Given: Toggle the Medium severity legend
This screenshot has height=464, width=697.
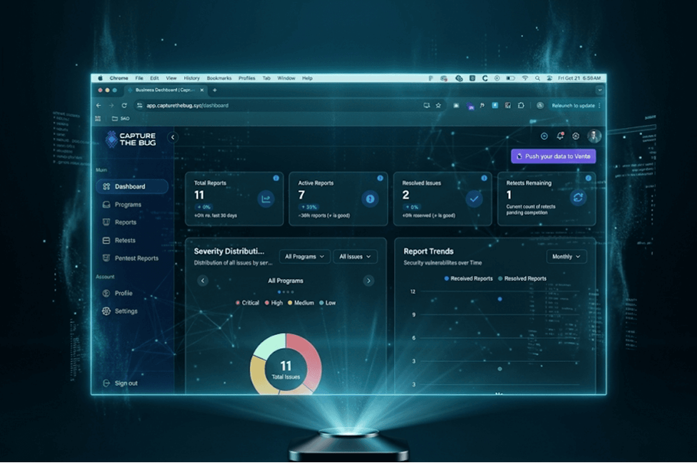Looking at the screenshot, I should click(301, 303).
